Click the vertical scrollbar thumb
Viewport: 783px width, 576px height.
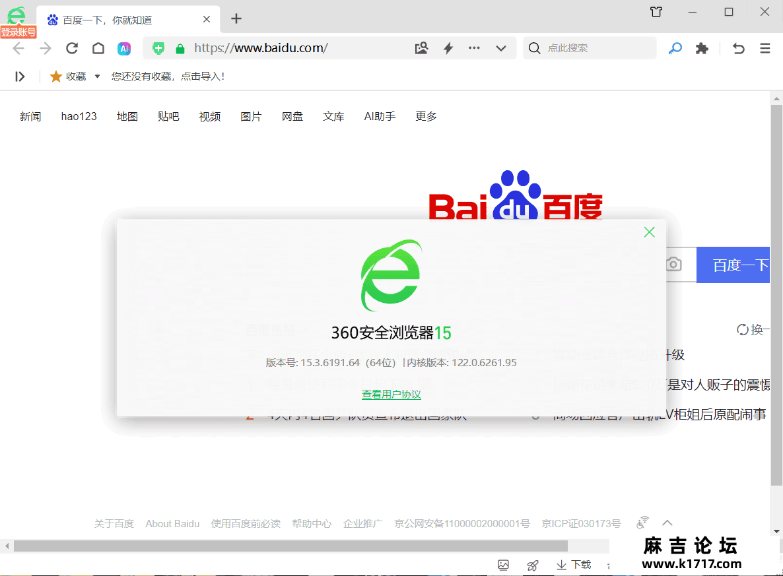coord(776,295)
